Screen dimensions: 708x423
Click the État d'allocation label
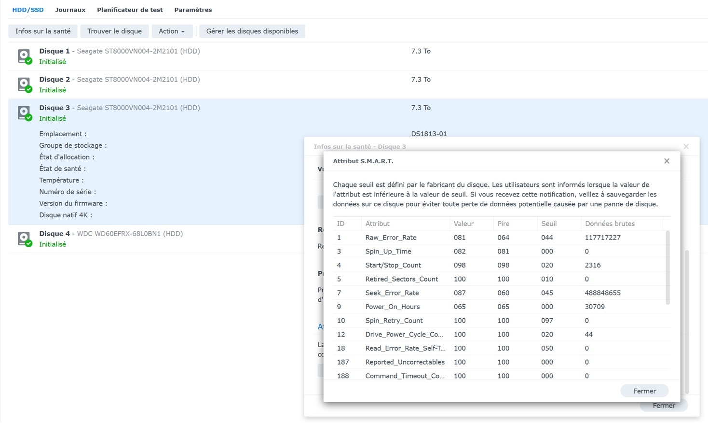click(67, 157)
